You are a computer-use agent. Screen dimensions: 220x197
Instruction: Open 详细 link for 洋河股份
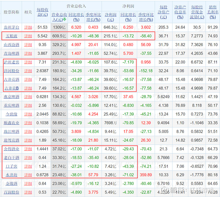tap(28, 71)
